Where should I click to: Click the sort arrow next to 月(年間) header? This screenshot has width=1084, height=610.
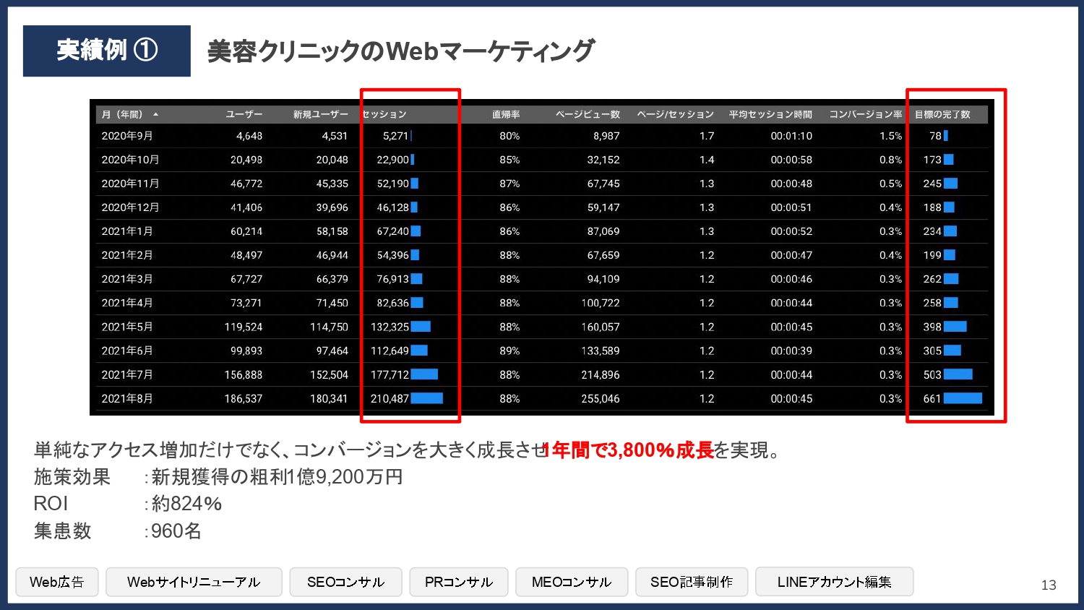[x=155, y=114]
